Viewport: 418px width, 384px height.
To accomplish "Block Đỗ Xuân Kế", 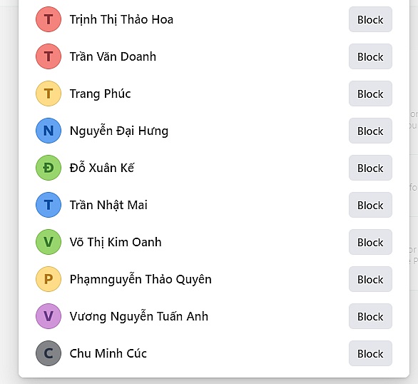I will click(370, 168).
